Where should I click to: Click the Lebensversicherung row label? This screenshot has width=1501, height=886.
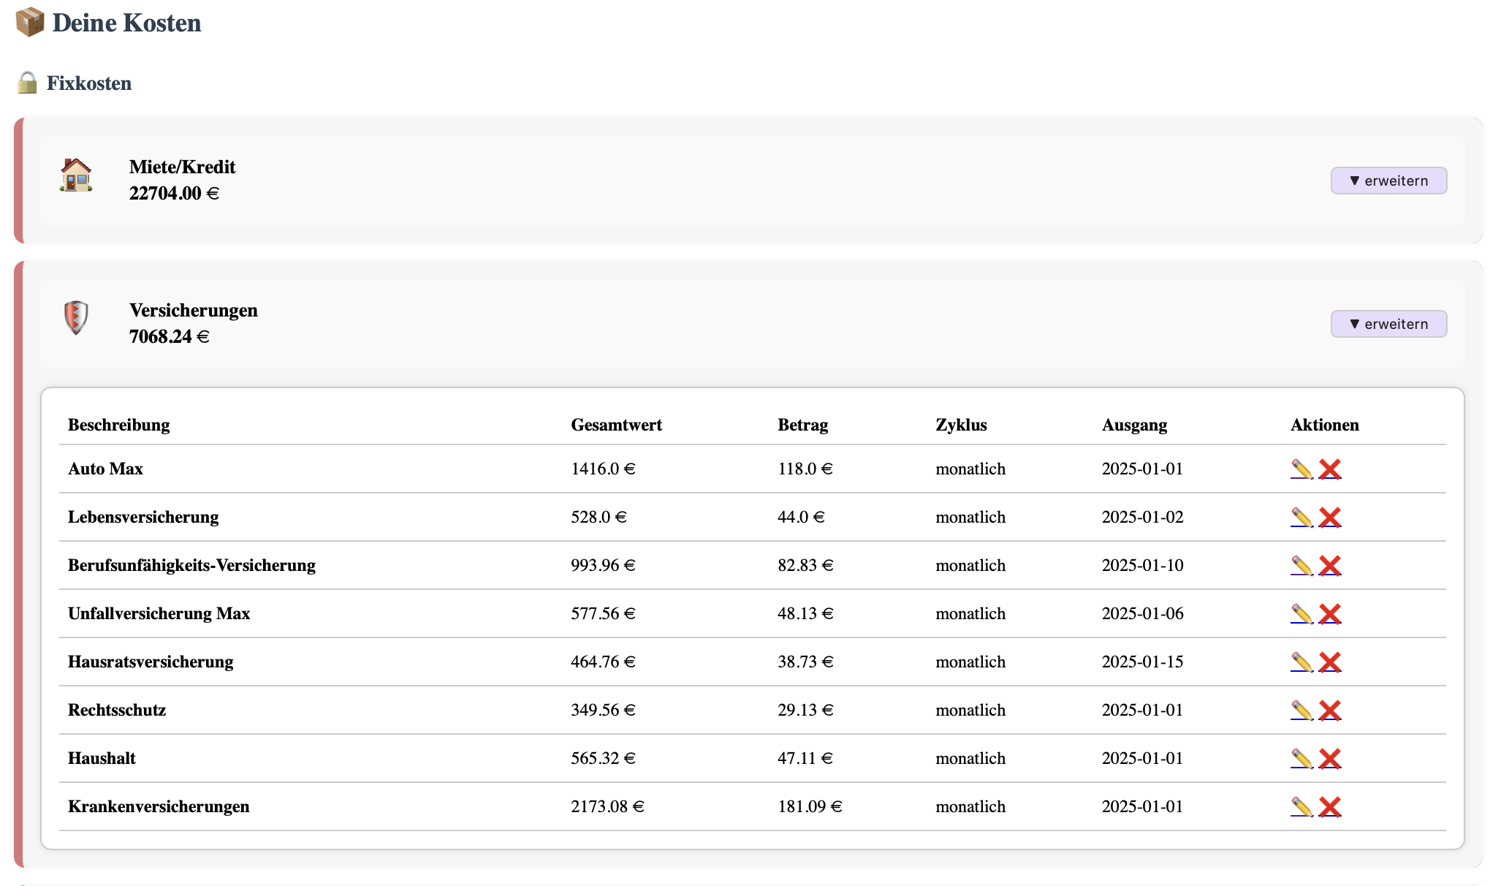tap(143, 517)
